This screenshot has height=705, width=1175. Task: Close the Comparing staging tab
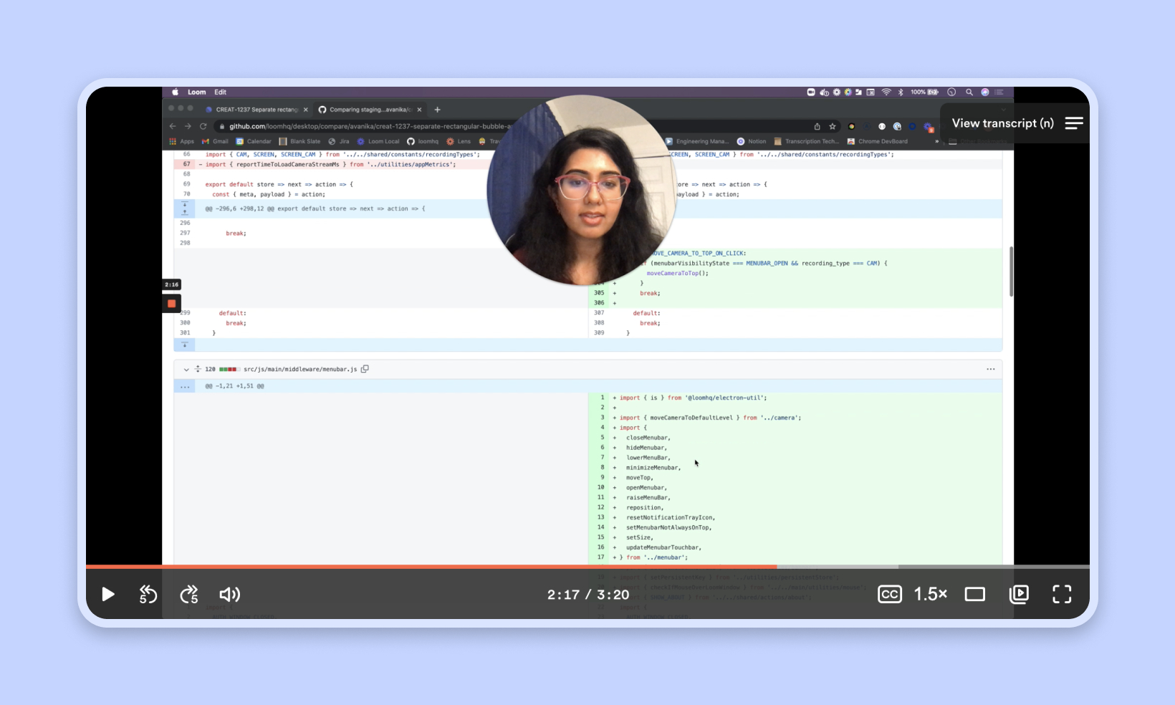point(419,110)
